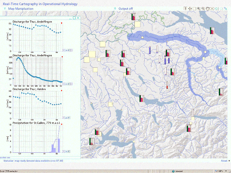The image size is (231, 173).
Task: Activate the zoom in magnifier tool
Action: pyautogui.click(x=199, y=8)
